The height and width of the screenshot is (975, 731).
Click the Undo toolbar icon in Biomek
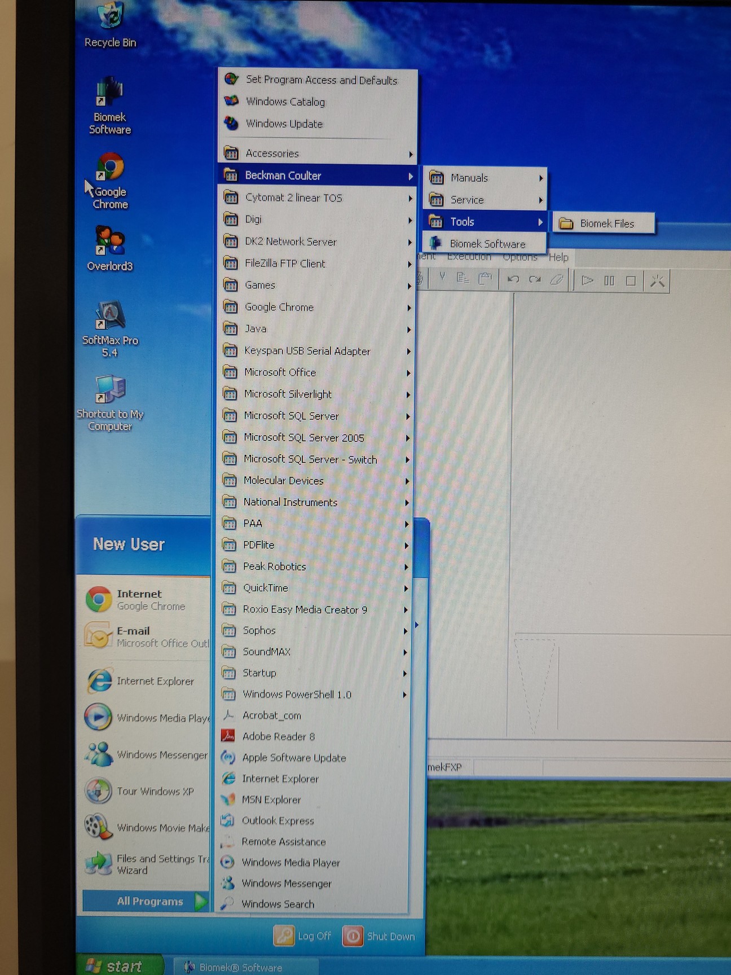click(513, 279)
